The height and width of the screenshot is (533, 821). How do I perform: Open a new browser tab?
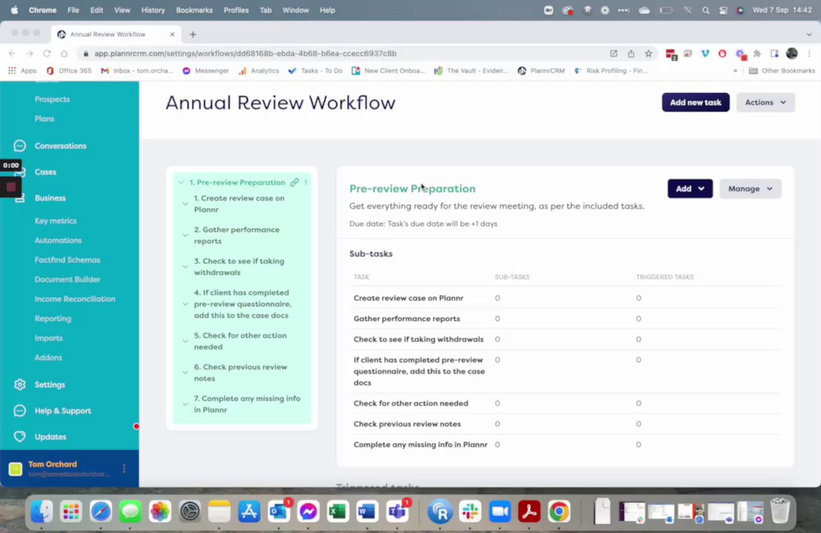point(193,34)
